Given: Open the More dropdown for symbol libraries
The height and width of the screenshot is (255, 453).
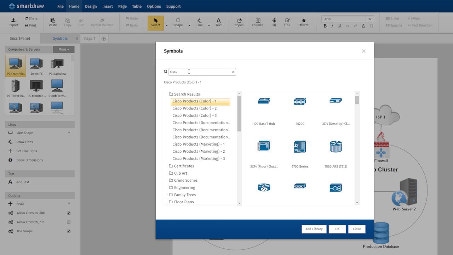Looking at the screenshot, I should click(64, 49).
